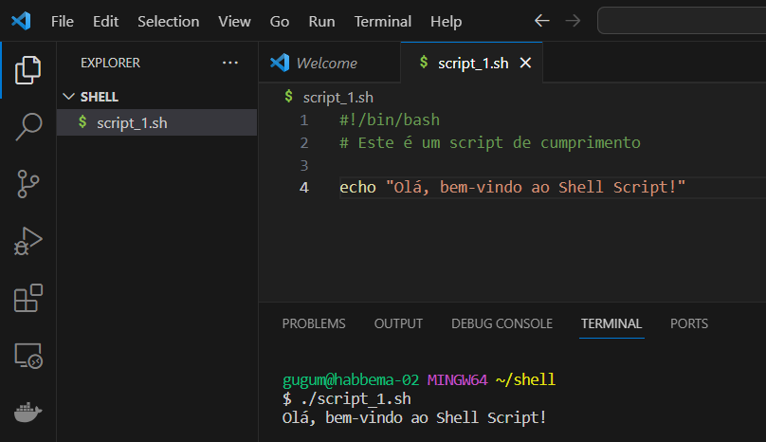Select script_1.sh in the file tree
The image size is (766, 442).
(132, 122)
